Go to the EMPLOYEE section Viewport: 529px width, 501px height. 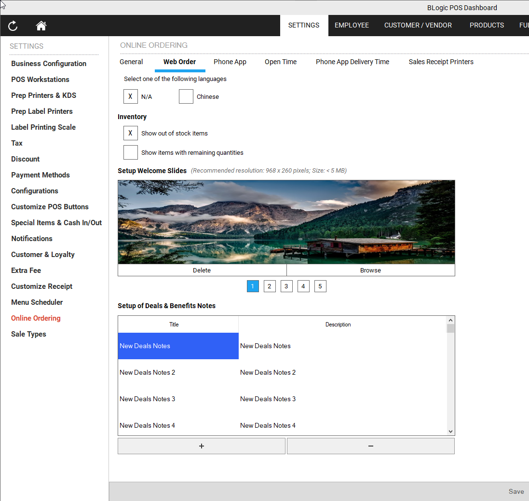click(352, 25)
